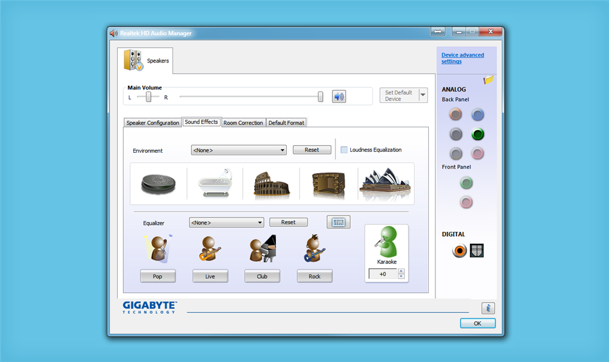Click the double-arrow button in title bar
Screen dimensions: 609x362
point(438,32)
